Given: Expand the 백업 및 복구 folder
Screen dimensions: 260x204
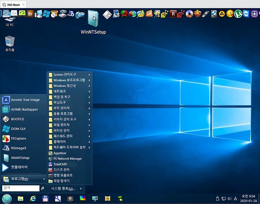Looking at the screenshot, I should pyautogui.click(x=70, y=97).
